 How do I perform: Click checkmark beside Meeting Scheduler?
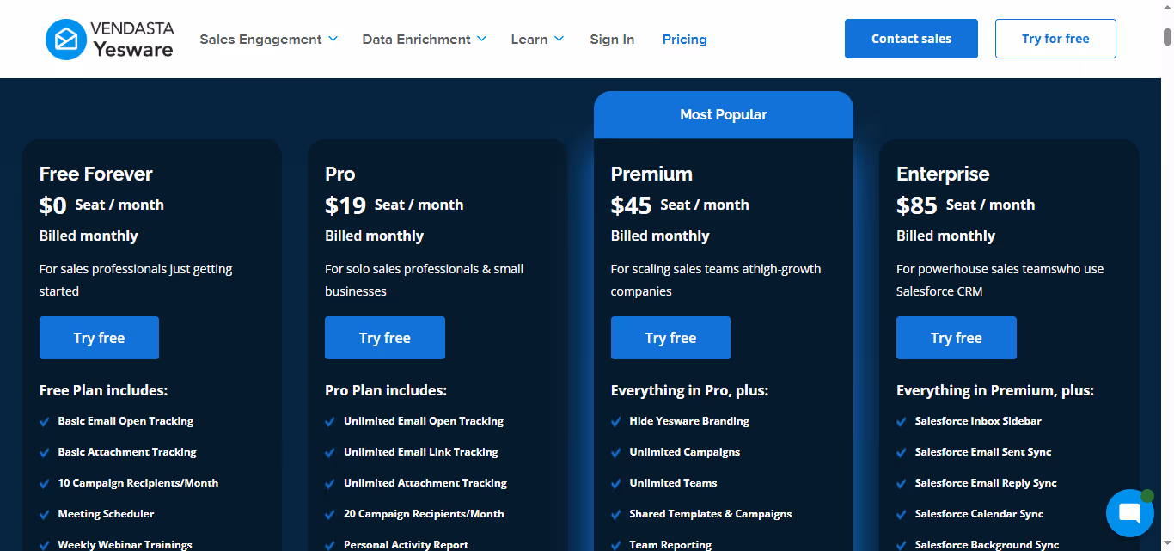tap(45, 515)
